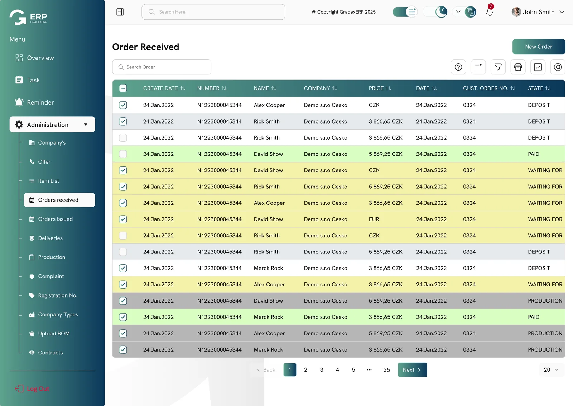Click the Back pagination button
Screen dimensions: 573x406
tap(266, 369)
